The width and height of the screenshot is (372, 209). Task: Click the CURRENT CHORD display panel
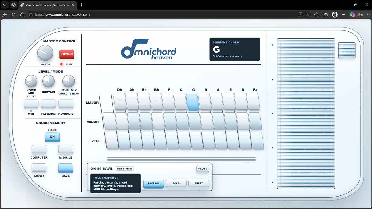[x=235, y=49]
